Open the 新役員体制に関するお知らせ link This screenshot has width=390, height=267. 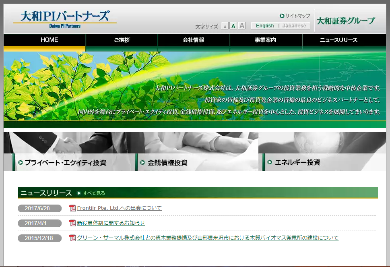pos(111,223)
